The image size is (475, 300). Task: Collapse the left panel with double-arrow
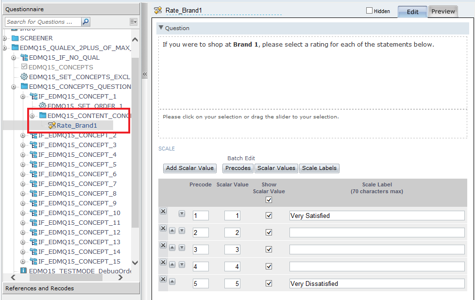(145, 74)
